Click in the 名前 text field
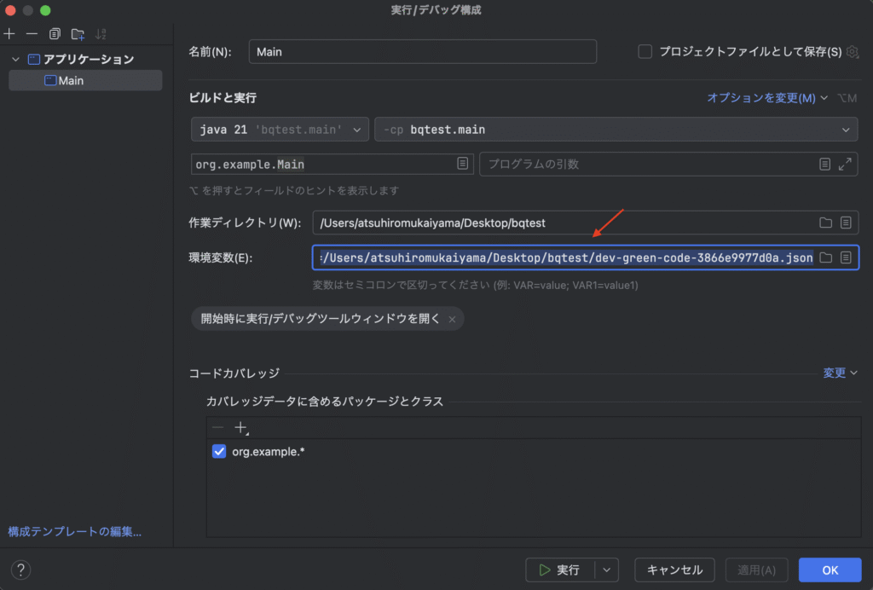873x590 pixels. [422, 52]
